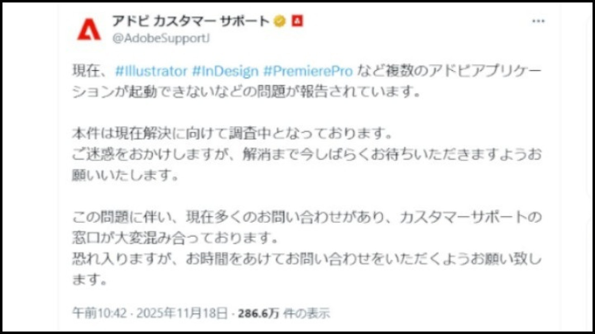
Task: Open the #InDesign hashtag
Action: coord(225,71)
